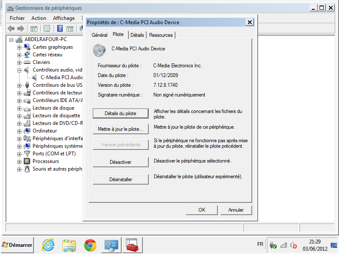Expand the Ordinateur node
This screenshot has width=339, height=254.
click(19, 131)
